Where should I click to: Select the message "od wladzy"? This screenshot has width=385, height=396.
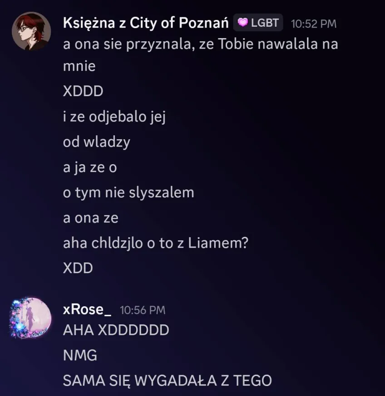tap(97, 142)
